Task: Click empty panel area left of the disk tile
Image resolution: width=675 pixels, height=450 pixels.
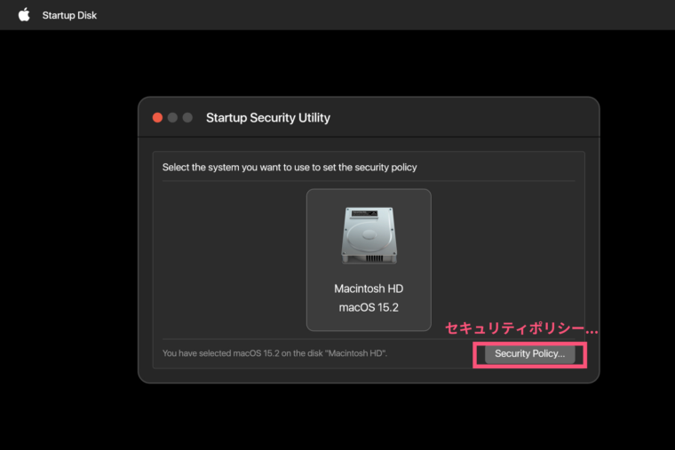Action: point(233,259)
